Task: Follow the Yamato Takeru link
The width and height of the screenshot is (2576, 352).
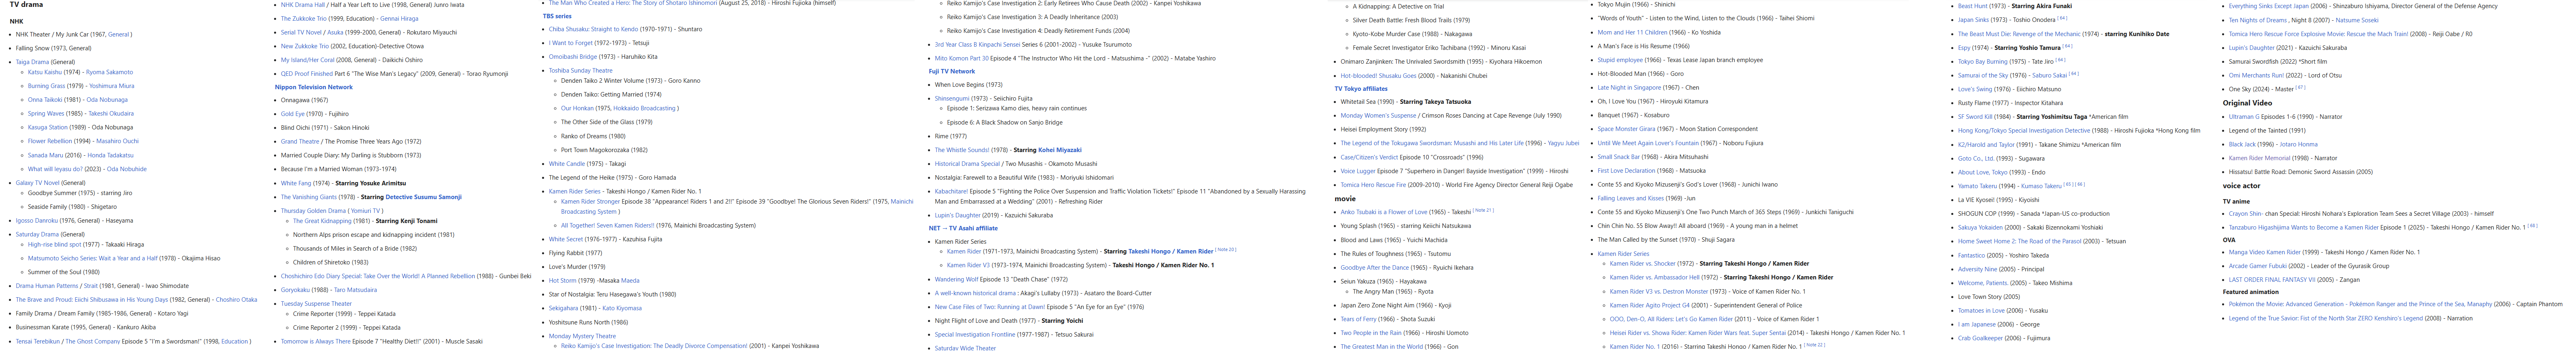Action: [1977, 186]
